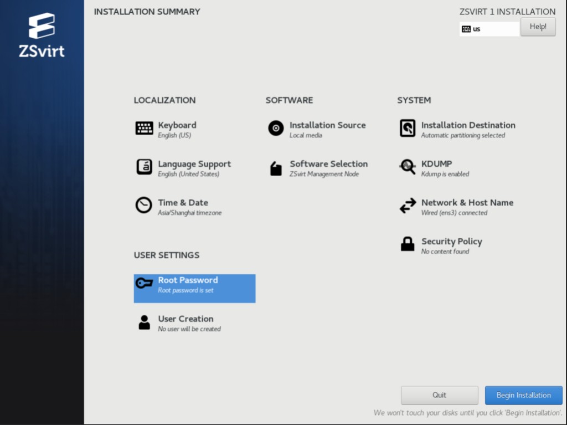Screen dimensions: 567x425
Task: Click 'Local media' text
Action: (306, 135)
